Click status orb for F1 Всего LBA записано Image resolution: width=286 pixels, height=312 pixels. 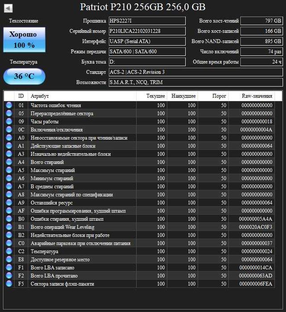[9, 267]
